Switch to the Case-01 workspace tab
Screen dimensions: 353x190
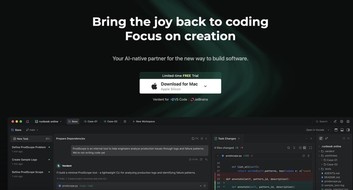click(90, 122)
